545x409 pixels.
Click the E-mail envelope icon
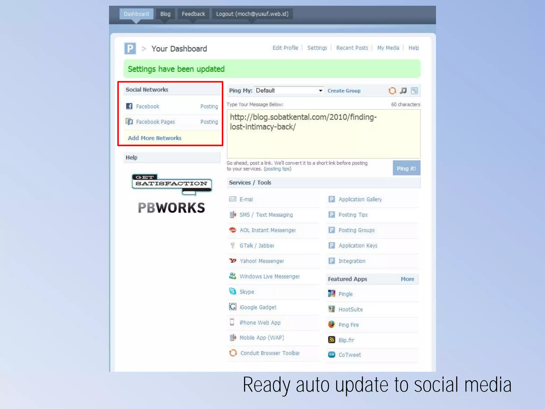[x=233, y=199]
